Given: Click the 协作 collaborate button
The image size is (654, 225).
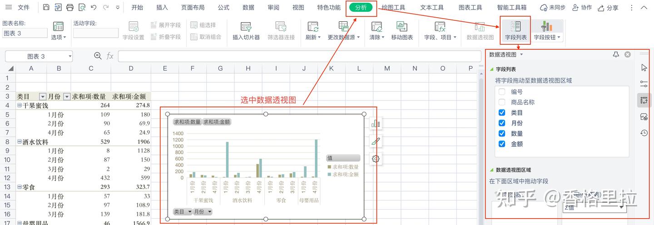Looking at the screenshot, I should tap(582, 8).
